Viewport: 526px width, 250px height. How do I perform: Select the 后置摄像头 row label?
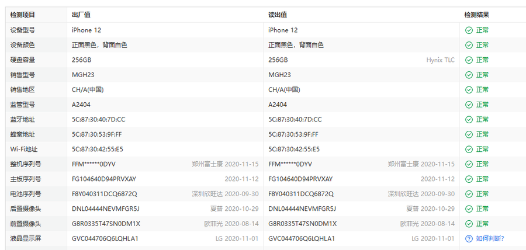point(26,209)
